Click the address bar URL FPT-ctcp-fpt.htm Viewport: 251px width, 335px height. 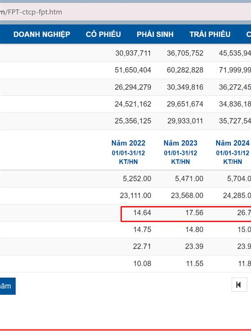point(35,12)
